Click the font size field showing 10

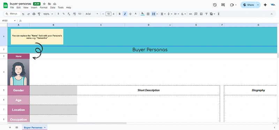108,14
